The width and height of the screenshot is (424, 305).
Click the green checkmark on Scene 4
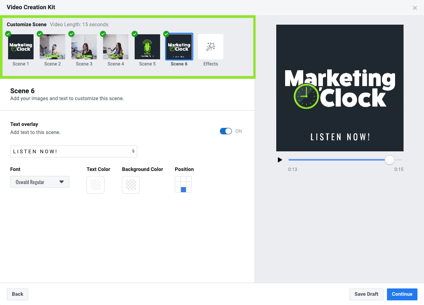click(x=103, y=34)
